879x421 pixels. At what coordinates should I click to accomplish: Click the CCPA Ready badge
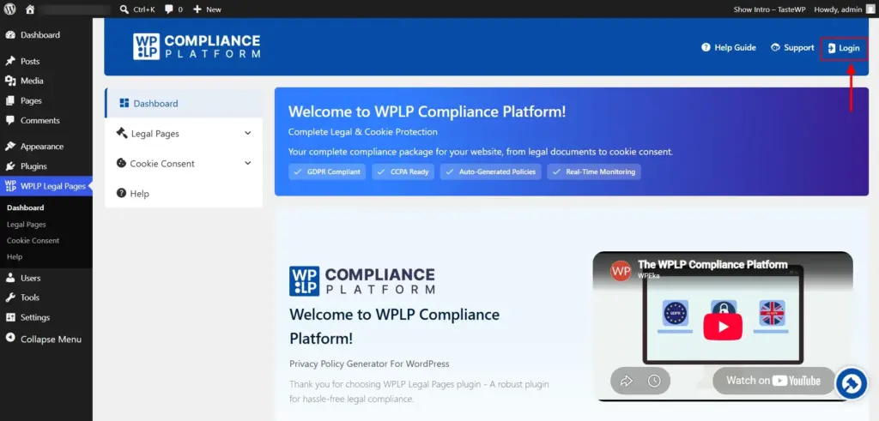[x=403, y=171]
